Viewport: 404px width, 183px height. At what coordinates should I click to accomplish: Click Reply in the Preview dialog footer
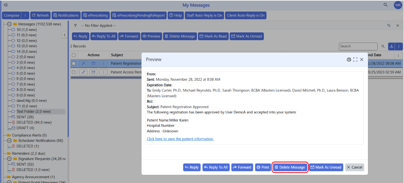tap(192, 167)
